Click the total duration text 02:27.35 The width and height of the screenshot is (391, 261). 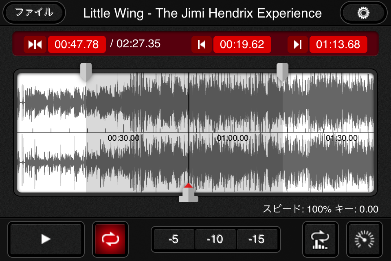pyautogui.click(x=138, y=44)
